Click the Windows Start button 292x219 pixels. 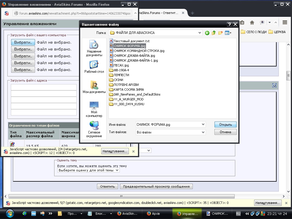(x=9, y=213)
